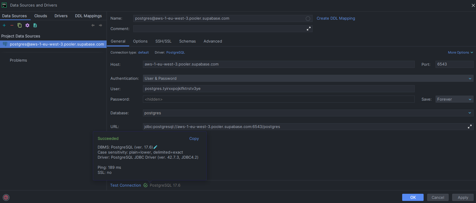
Task: Change connection type default link
Action: (x=143, y=52)
